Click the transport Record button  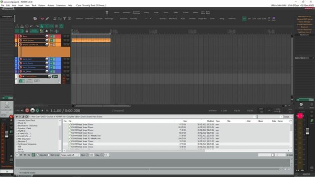point(27,111)
